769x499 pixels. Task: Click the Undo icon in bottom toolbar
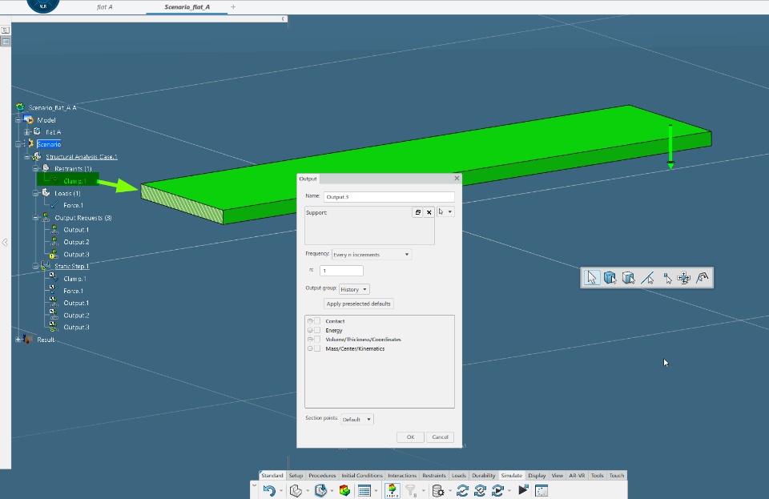tap(269, 490)
